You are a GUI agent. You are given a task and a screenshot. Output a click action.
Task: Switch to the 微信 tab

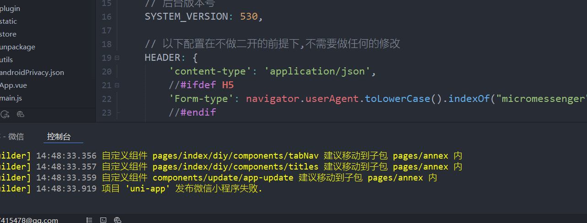[x=16, y=137]
